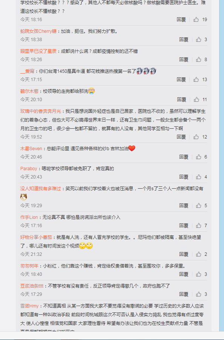Reply to 木曷Seven's comment
Image resolution: width=224 pixels, height=340 pixels.
point(184,157)
